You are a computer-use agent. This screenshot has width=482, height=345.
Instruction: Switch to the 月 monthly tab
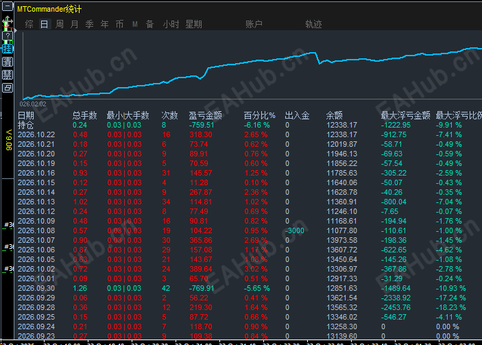click(x=74, y=24)
